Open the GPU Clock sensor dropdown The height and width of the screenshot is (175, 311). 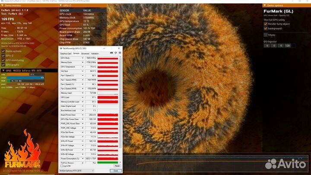83,58
